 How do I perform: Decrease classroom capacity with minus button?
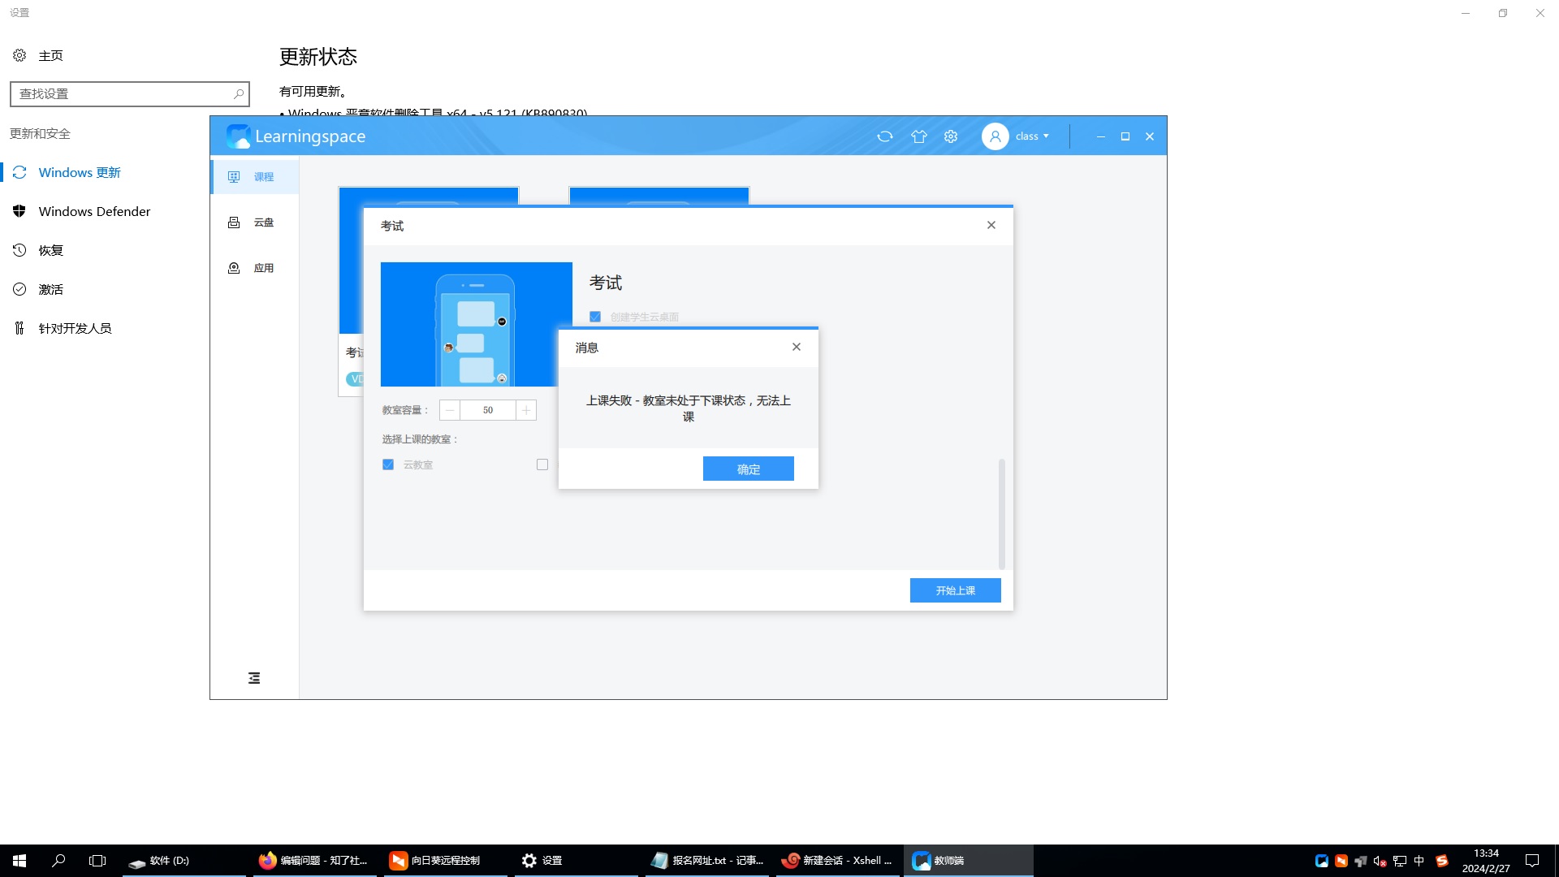point(450,410)
